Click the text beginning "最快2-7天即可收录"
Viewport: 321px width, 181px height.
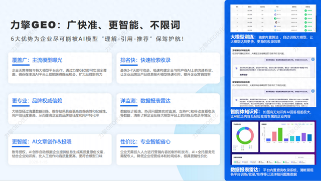pos(167,73)
